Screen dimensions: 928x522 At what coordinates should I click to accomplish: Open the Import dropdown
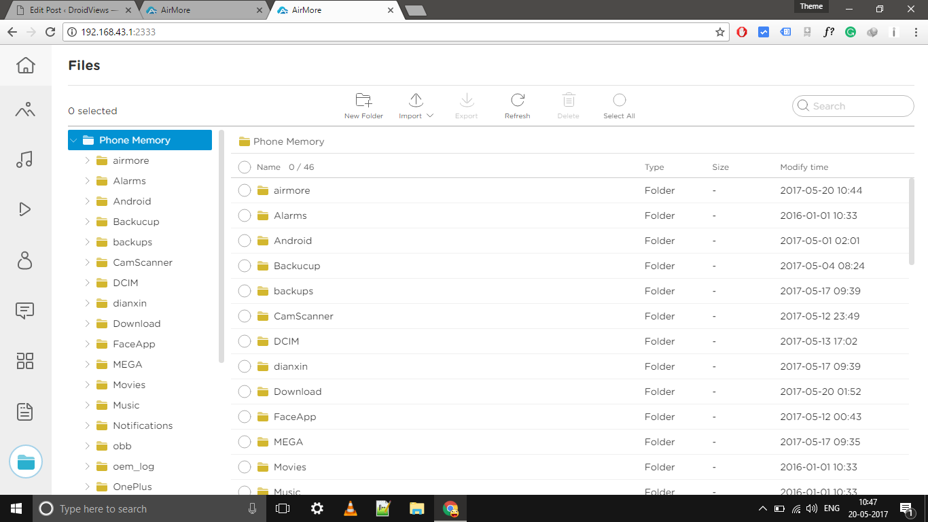point(416,107)
